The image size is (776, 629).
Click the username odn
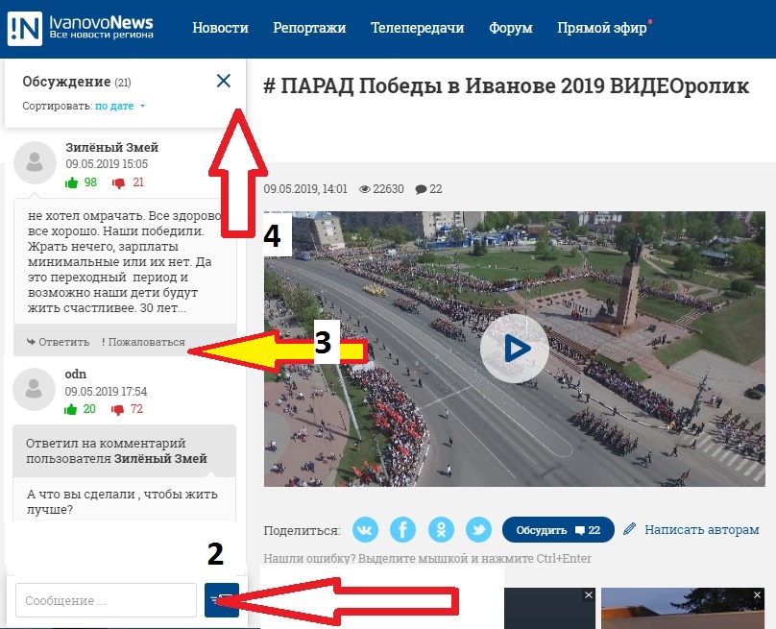[76, 375]
